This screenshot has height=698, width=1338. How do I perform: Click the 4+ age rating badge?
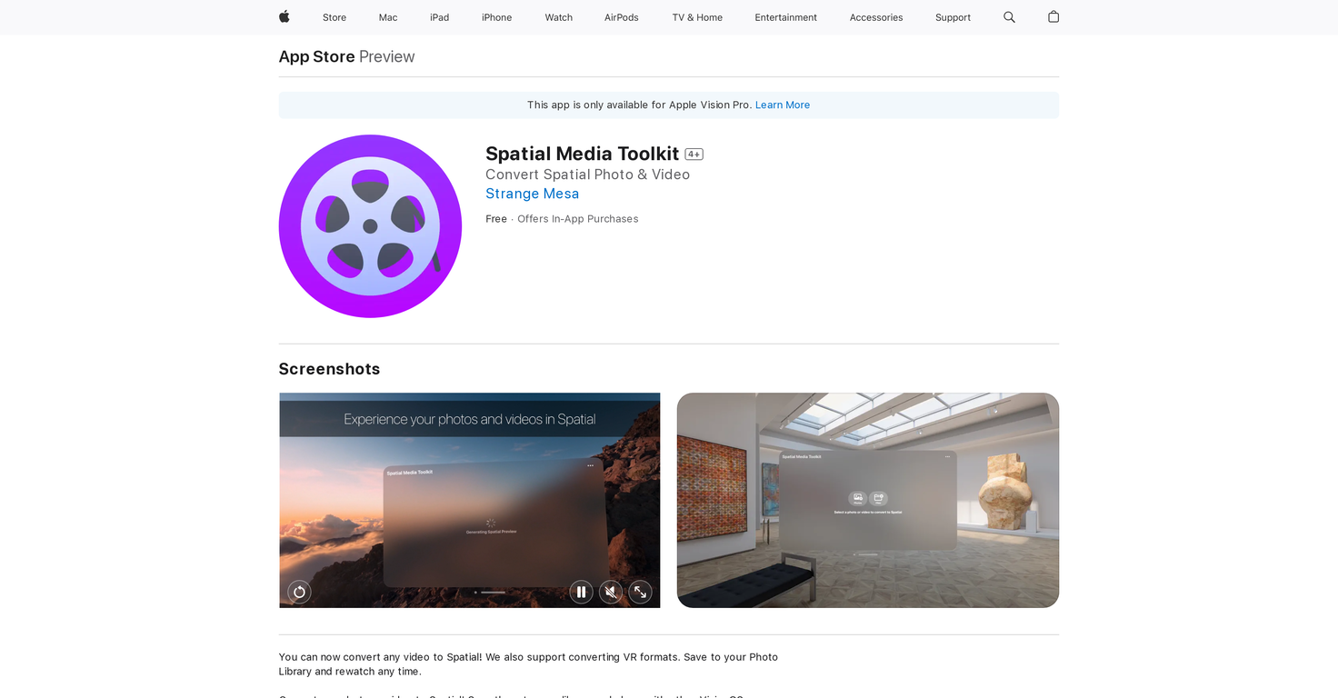(694, 154)
